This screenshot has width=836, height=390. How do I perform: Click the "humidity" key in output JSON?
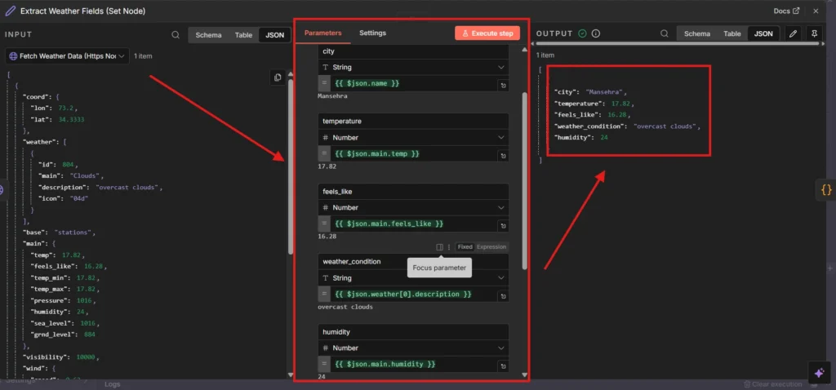571,137
